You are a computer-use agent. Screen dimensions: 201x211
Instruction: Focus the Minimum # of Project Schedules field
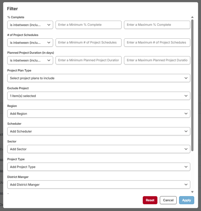88,43
